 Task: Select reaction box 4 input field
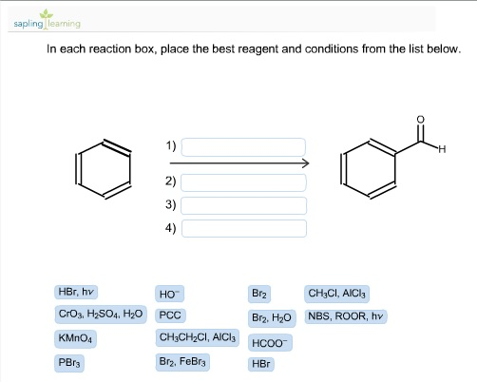coord(244,228)
